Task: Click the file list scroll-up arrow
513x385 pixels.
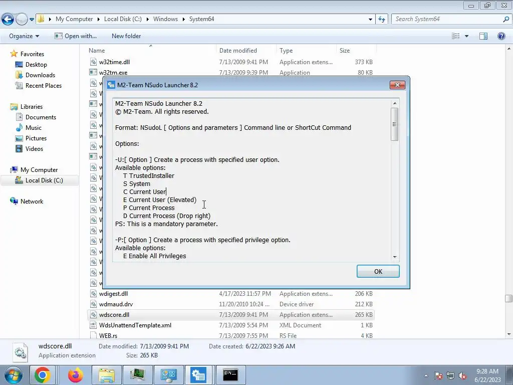Action: [x=509, y=49]
